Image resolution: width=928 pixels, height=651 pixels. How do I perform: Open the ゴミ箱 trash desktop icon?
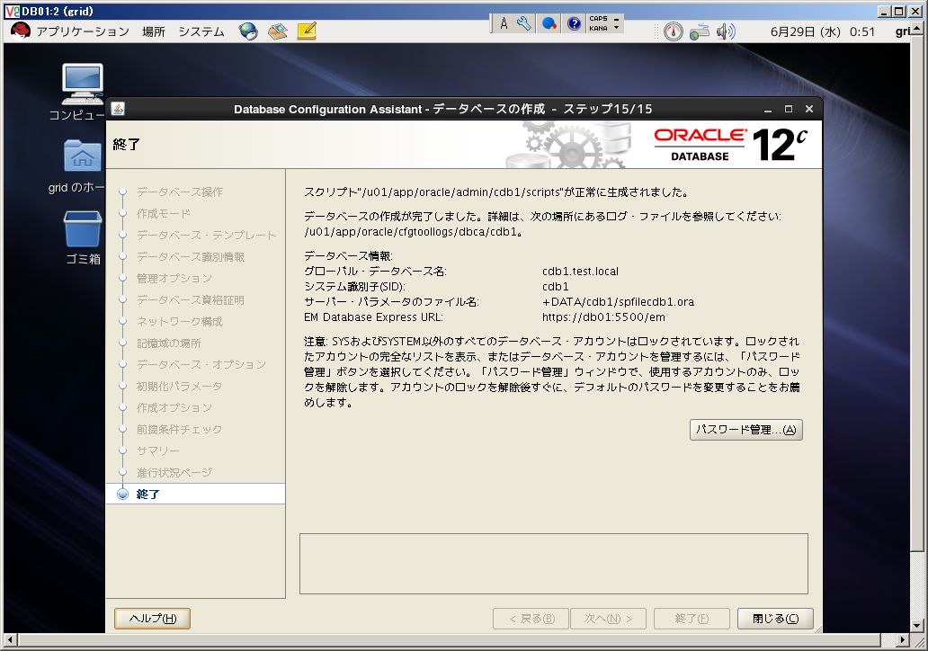pos(83,238)
